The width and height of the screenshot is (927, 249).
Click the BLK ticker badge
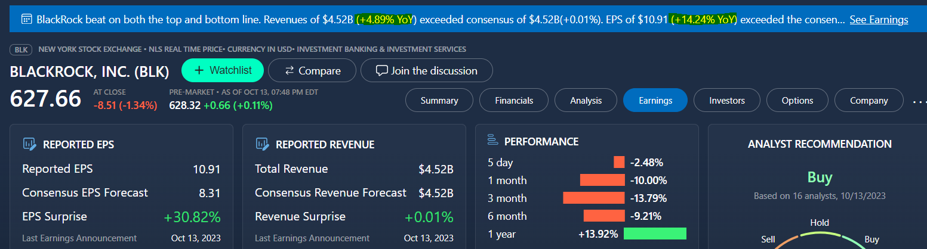[21, 49]
